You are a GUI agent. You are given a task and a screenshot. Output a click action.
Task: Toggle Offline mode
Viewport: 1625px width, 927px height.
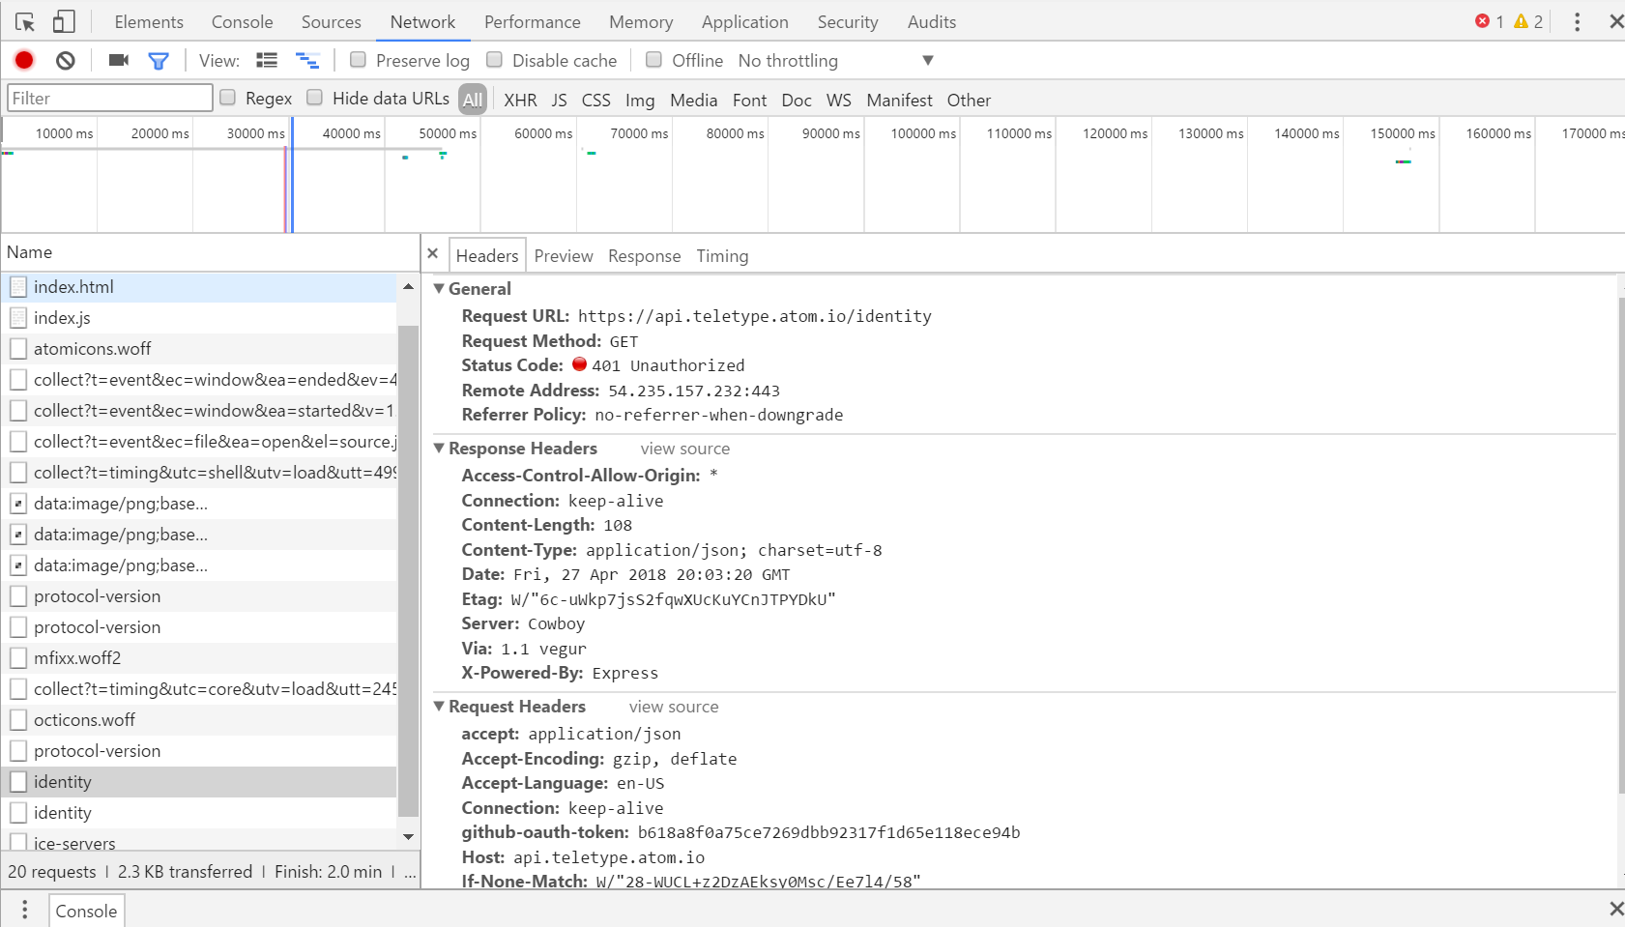[653, 60]
